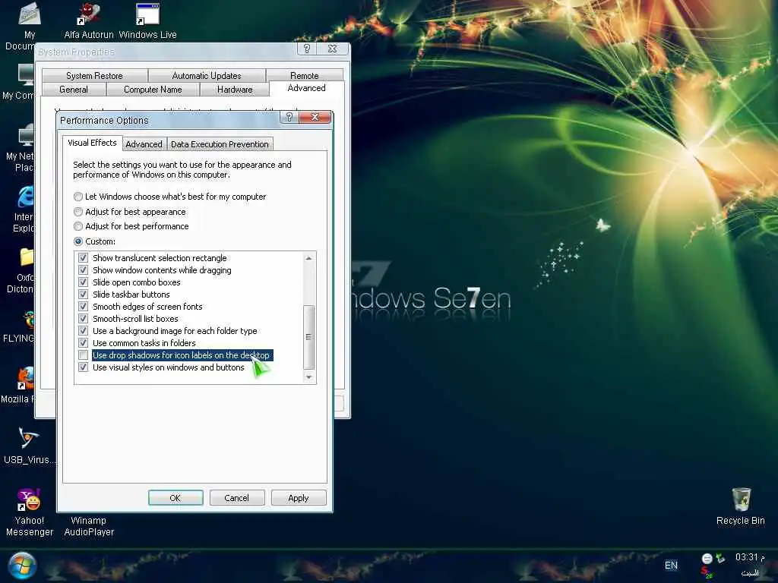Click Cancel in Performance Options

[x=237, y=498]
